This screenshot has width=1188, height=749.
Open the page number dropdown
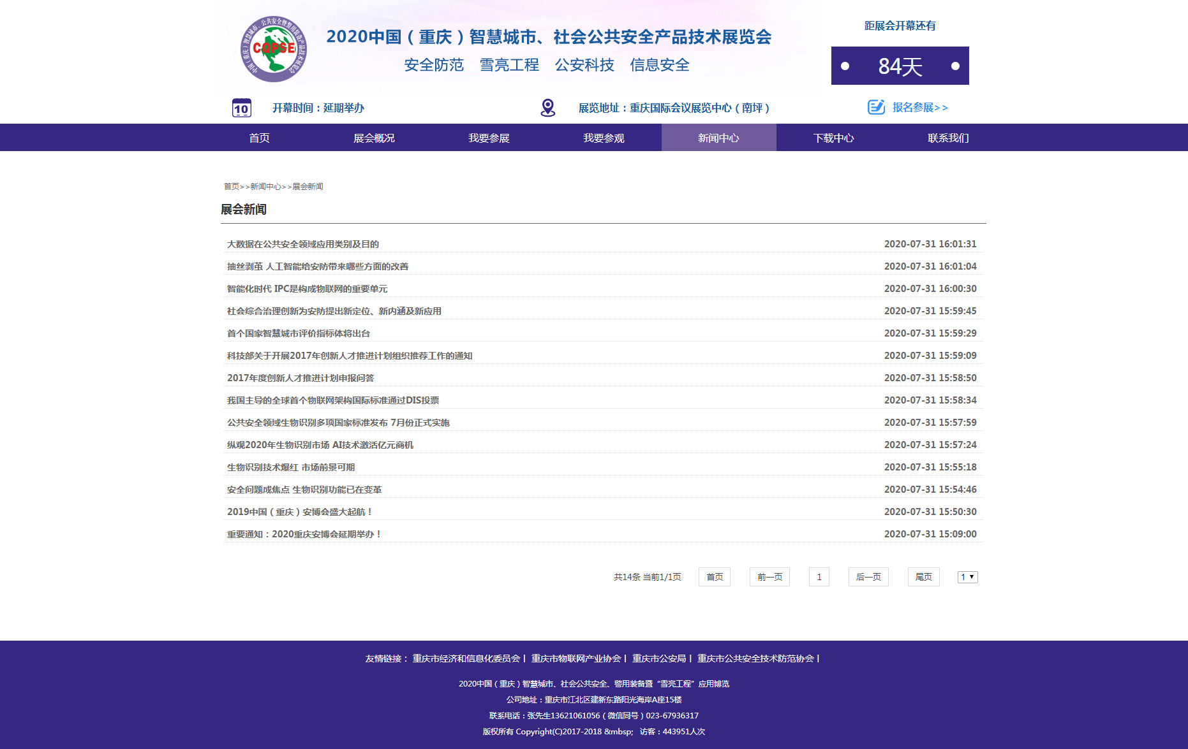pos(967,577)
